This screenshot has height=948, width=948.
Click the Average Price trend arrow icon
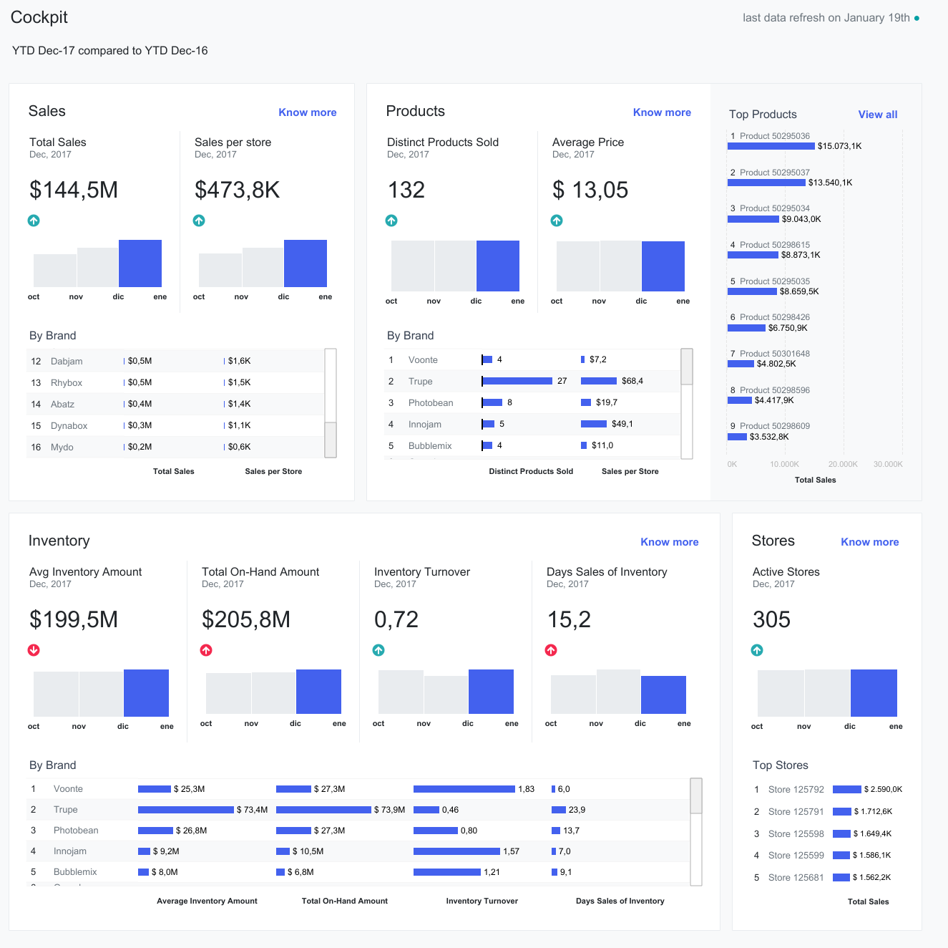pos(557,221)
